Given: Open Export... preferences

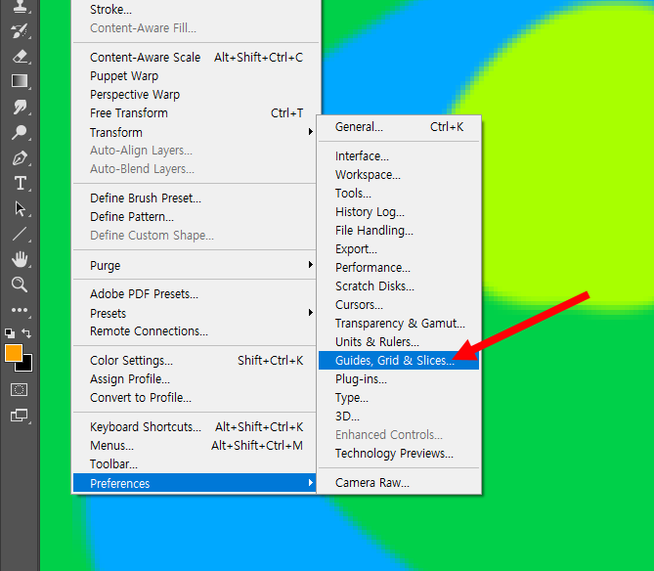Looking at the screenshot, I should pos(399,248).
